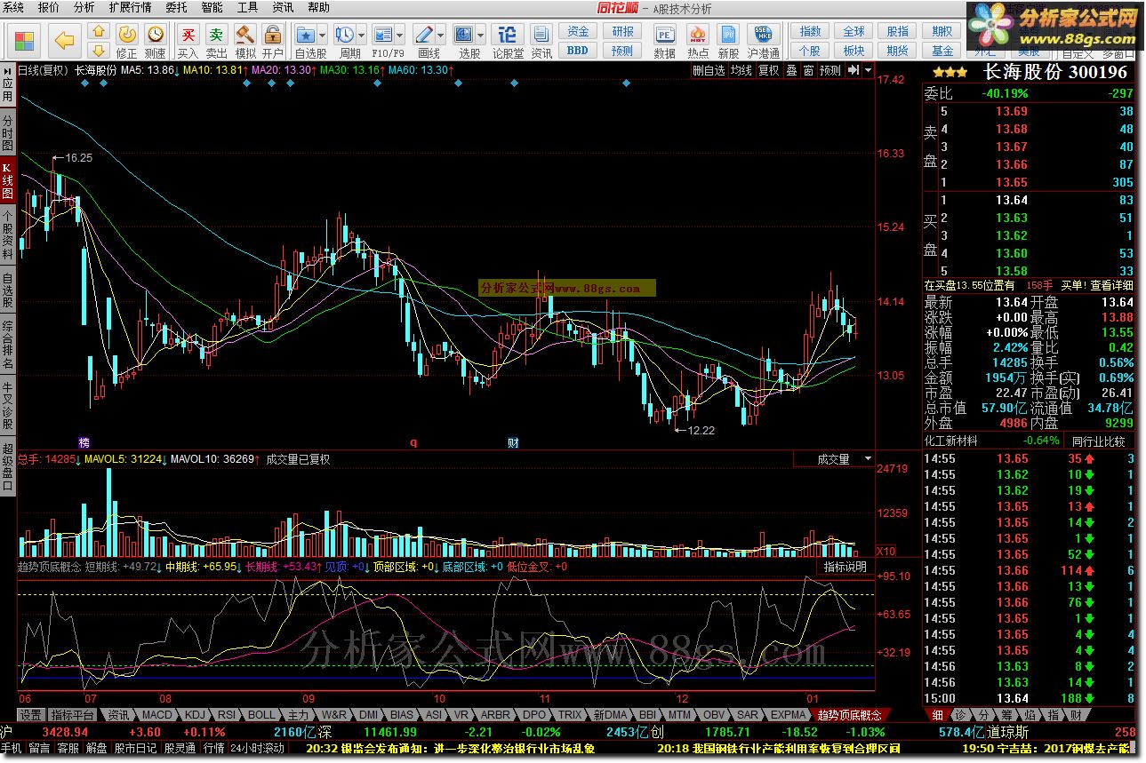Click the 设置 button in indicator bar

[x=31, y=714]
